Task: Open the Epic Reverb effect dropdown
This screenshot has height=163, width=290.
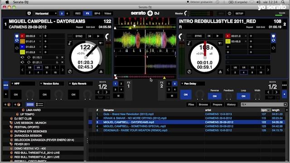Action: [x=81, y=84]
